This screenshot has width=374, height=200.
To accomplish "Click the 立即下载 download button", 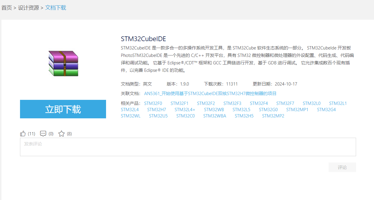I will click(x=63, y=109).
